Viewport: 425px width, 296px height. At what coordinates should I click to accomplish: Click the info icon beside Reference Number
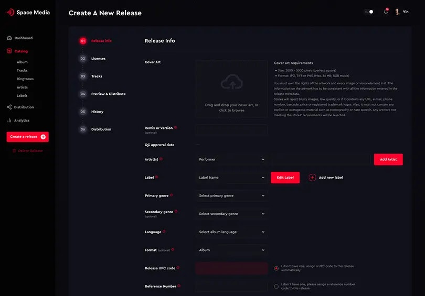coord(179,286)
